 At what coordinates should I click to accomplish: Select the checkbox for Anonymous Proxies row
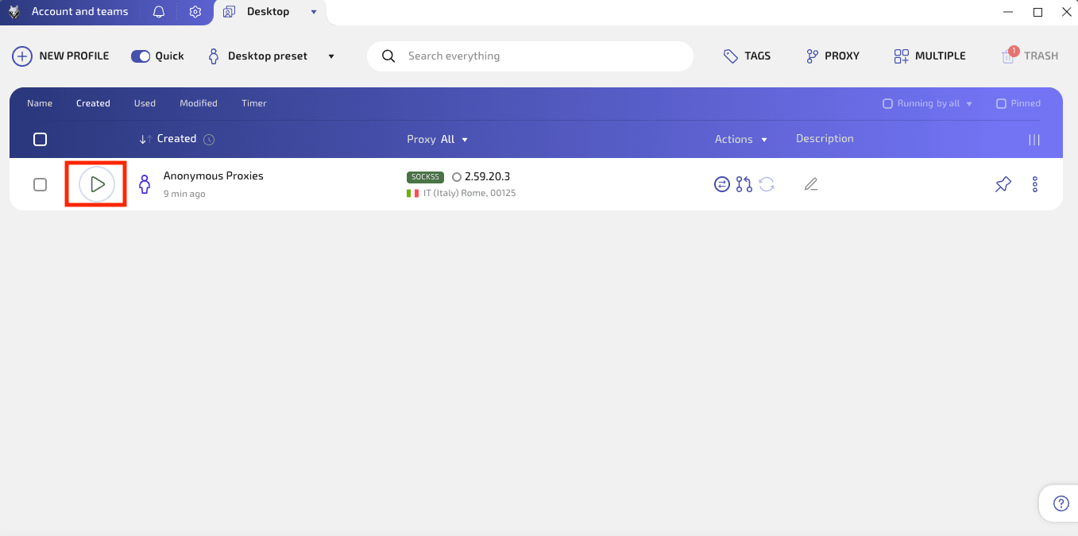40,183
